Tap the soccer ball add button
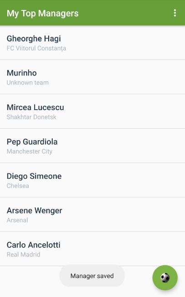 pyautogui.click(x=165, y=277)
